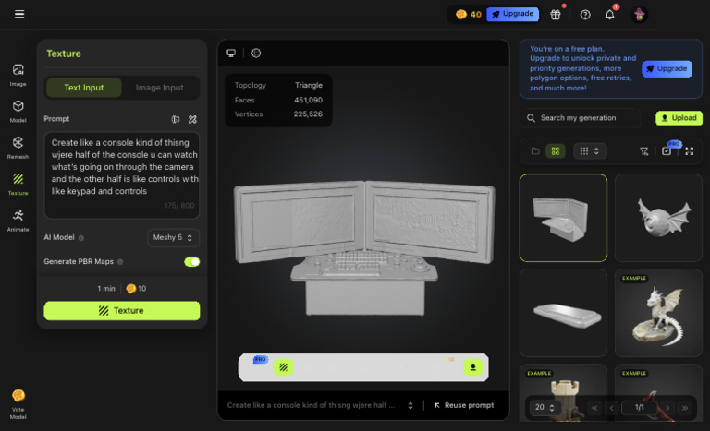Open the Image tool in sidebar
This screenshot has width=710, height=431.
[18, 75]
